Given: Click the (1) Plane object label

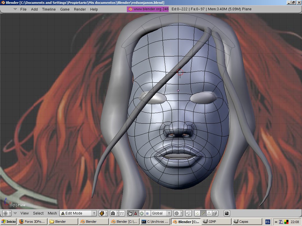Looking at the screenshot, I should click(19, 205).
